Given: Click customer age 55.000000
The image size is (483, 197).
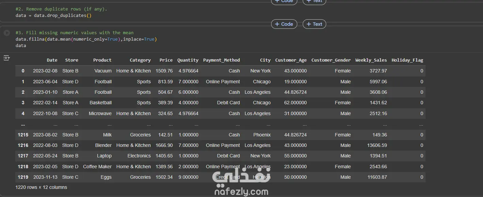Looking at the screenshot, I should click(296, 156).
